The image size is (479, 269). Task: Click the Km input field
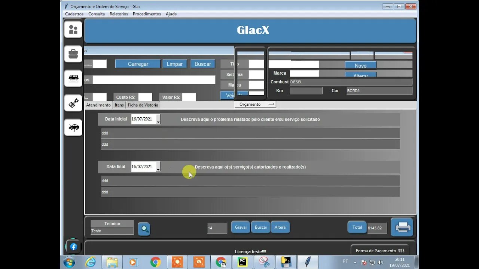(x=306, y=91)
